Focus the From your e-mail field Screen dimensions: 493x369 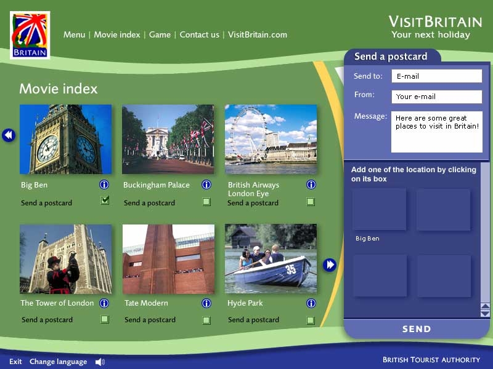(437, 97)
